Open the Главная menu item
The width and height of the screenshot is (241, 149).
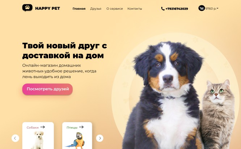(79, 9)
